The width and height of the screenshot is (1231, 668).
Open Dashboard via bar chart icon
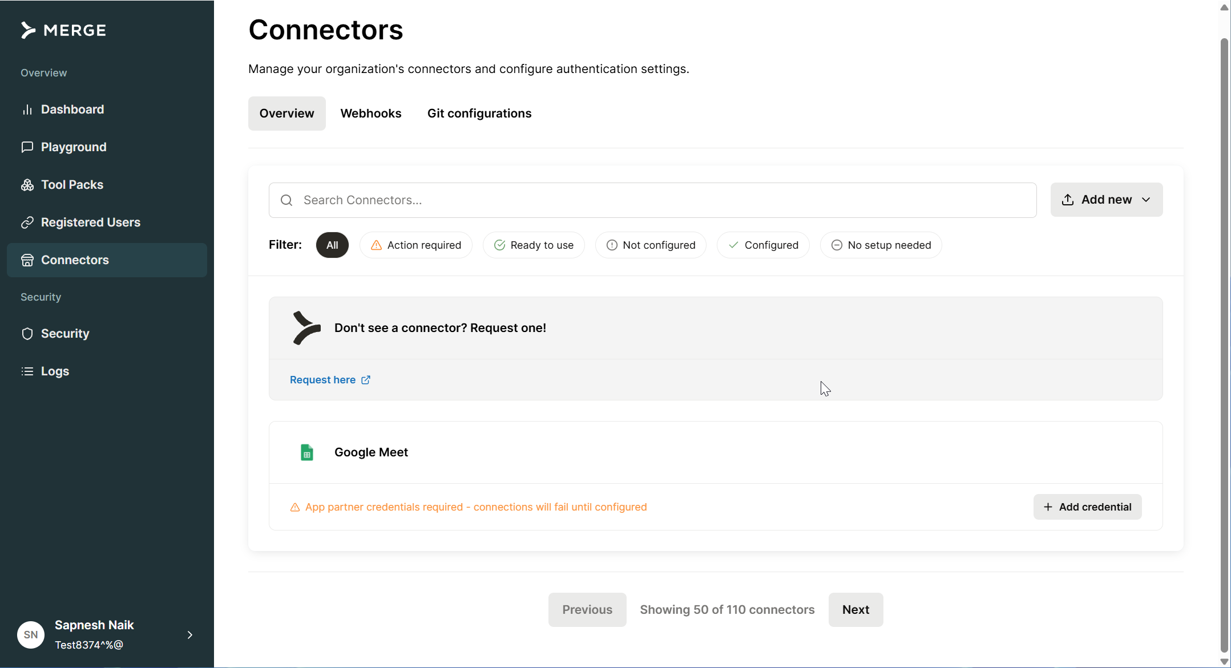[27, 110]
